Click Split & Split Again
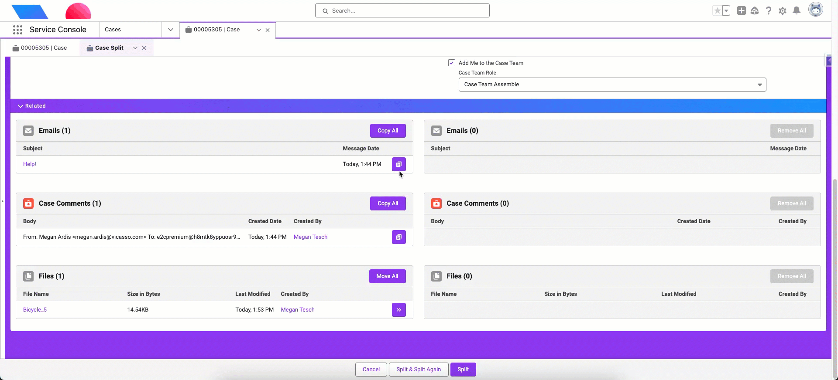Screen dimensions: 838x380 [x=419, y=370]
